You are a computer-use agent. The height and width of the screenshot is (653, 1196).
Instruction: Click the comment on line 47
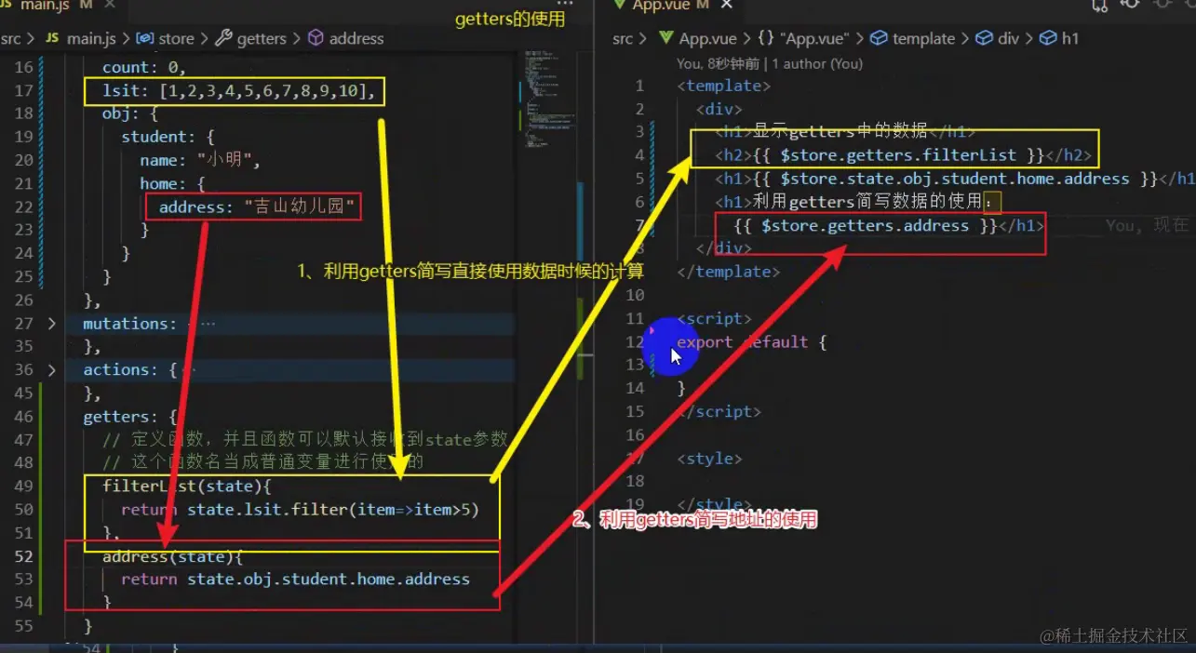(305, 440)
